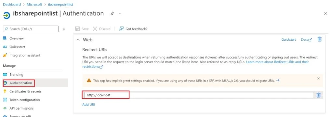
Task: Go to Certificates & secrets
Action: [x=25, y=91]
